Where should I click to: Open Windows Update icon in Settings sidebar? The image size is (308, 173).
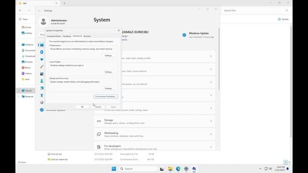[x=42, y=110]
